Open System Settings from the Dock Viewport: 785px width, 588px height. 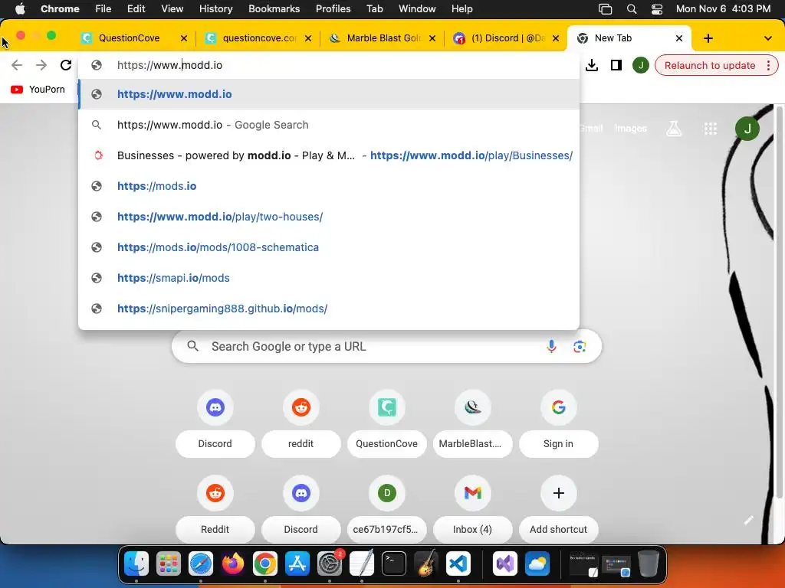(x=330, y=564)
